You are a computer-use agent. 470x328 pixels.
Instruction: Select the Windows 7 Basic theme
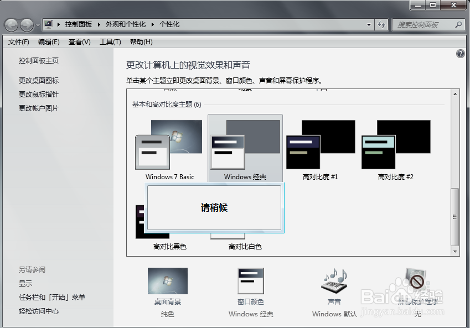pyautogui.click(x=169, y=149)
